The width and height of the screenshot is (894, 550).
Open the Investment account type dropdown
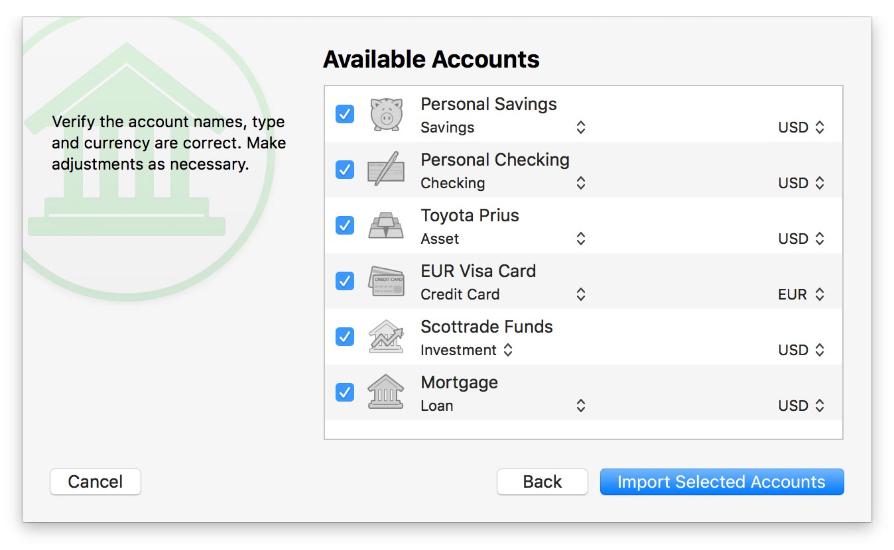467,350
